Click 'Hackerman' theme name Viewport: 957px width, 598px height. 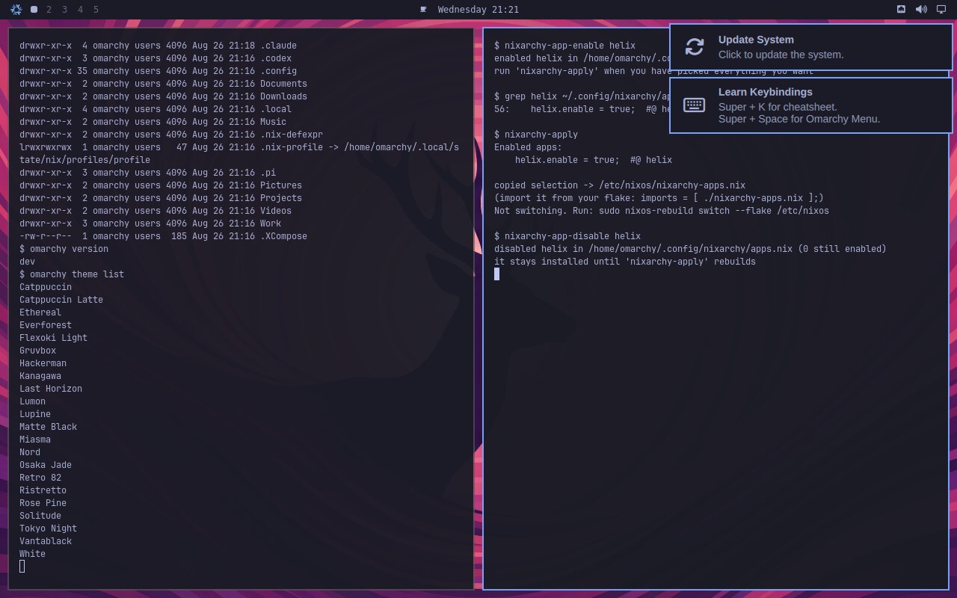[x=43, y=363]
